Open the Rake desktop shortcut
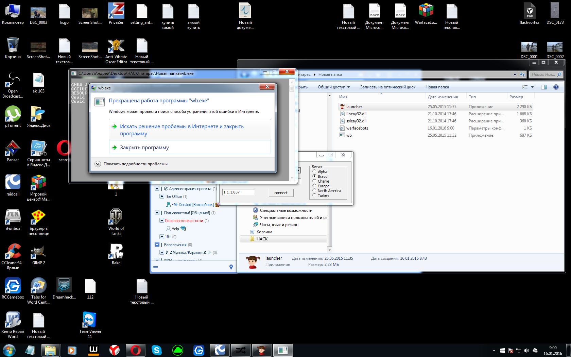 coord(116,254)
